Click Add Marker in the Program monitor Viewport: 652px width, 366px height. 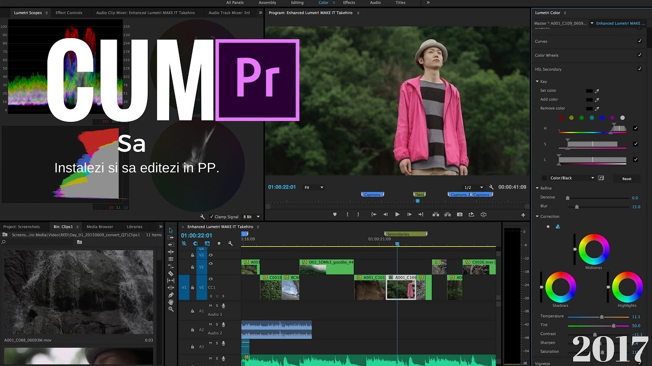pos(335,215)
